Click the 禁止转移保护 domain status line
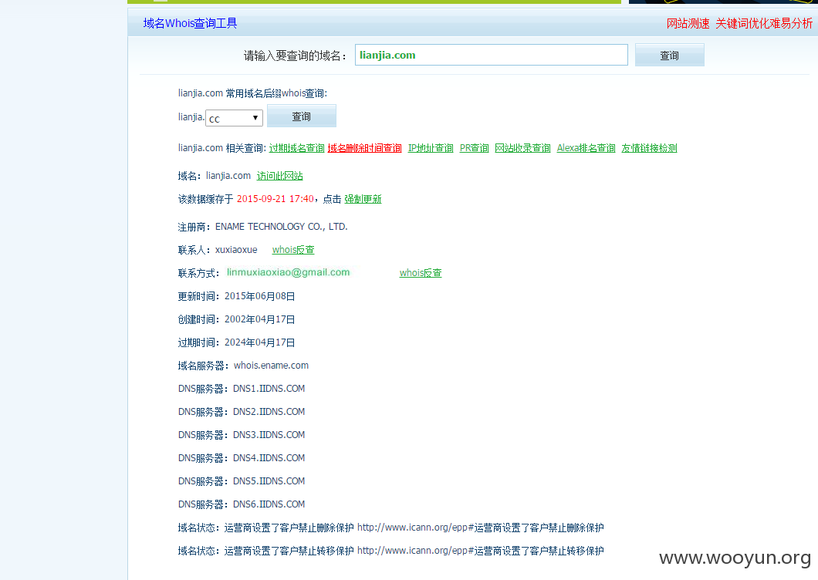The height and width of the screenshot is (580, 818). [390, 550]
